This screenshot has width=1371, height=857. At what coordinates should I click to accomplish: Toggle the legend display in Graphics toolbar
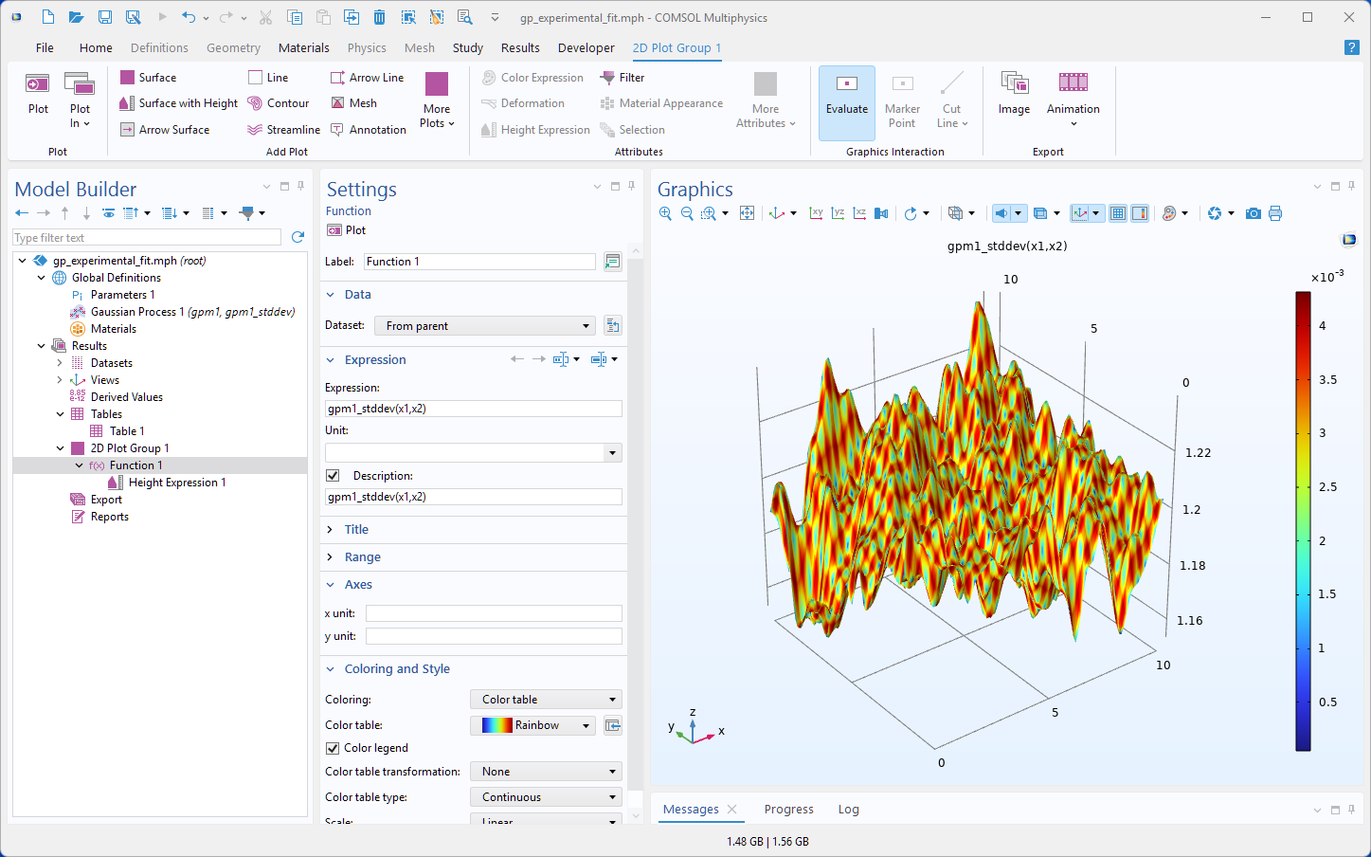(1140, 213)
